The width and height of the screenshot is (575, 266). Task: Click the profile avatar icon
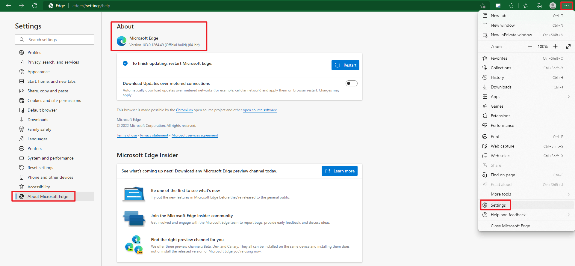click(x=553, y=6)
